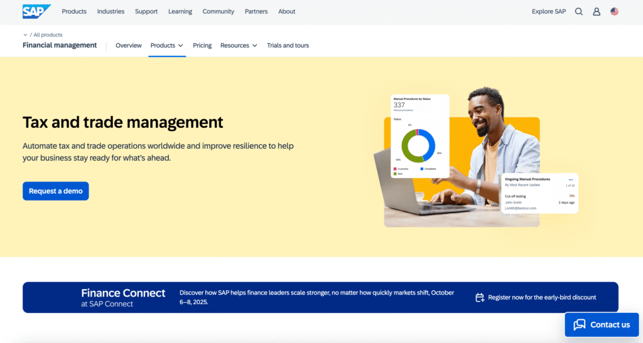Click Explore SAP link
643x343 pixels.
click(549, 11)
